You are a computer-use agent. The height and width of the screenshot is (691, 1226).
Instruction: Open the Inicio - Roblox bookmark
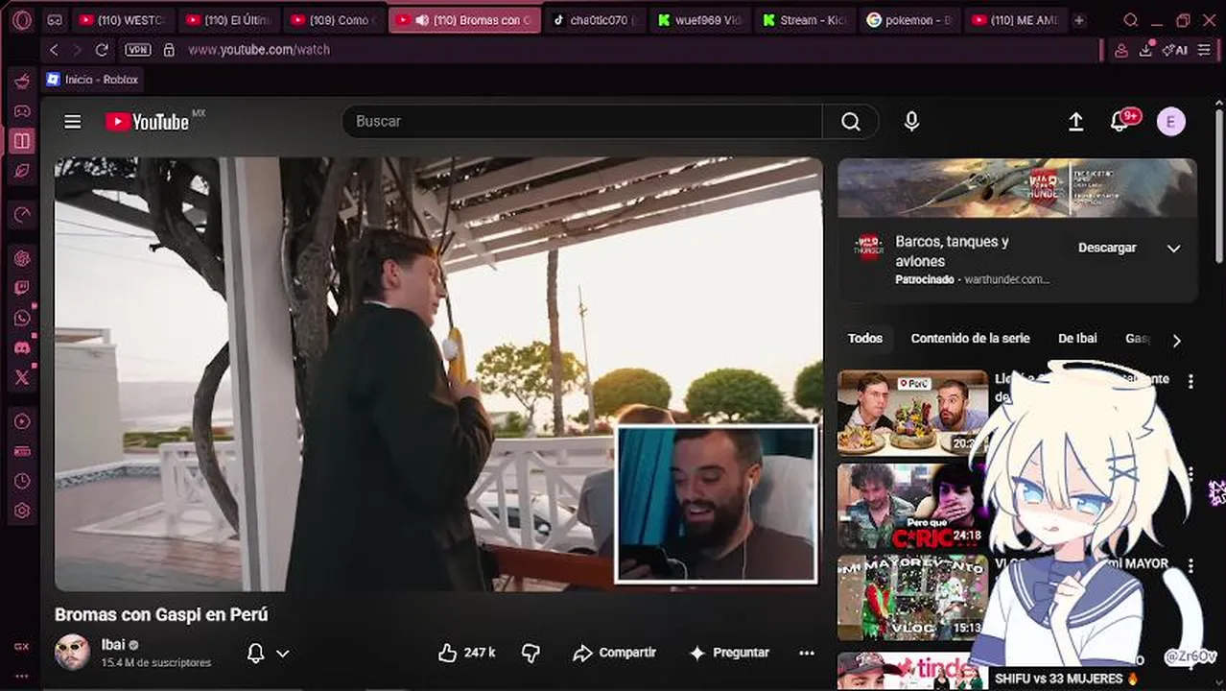click(x=92, y=80)
